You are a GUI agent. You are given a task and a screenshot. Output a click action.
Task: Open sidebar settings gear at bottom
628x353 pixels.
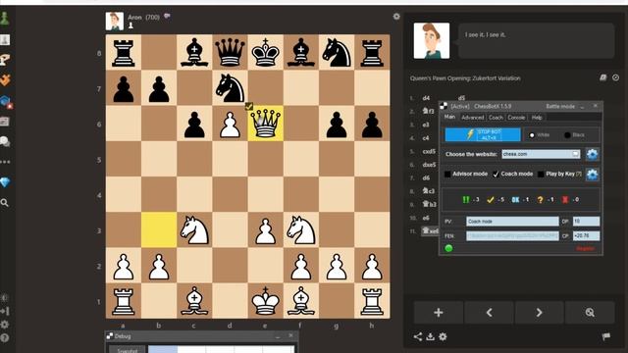point(4,325)
